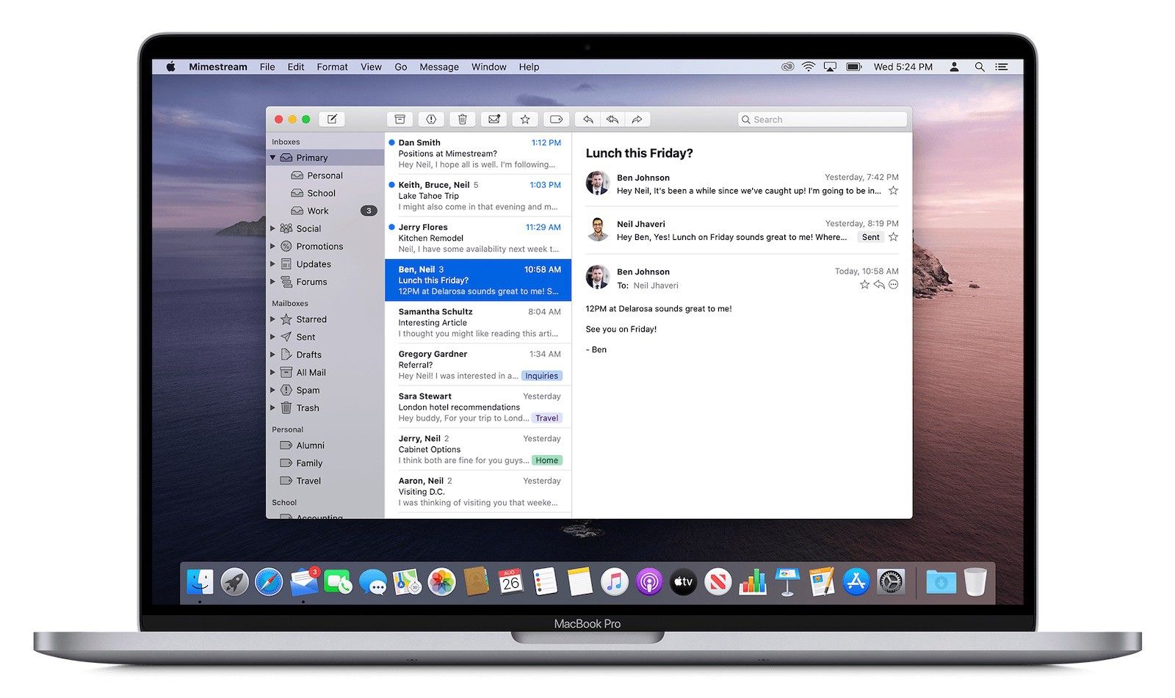Reply all using the double-arrow toolbar icon

(612, 119)
